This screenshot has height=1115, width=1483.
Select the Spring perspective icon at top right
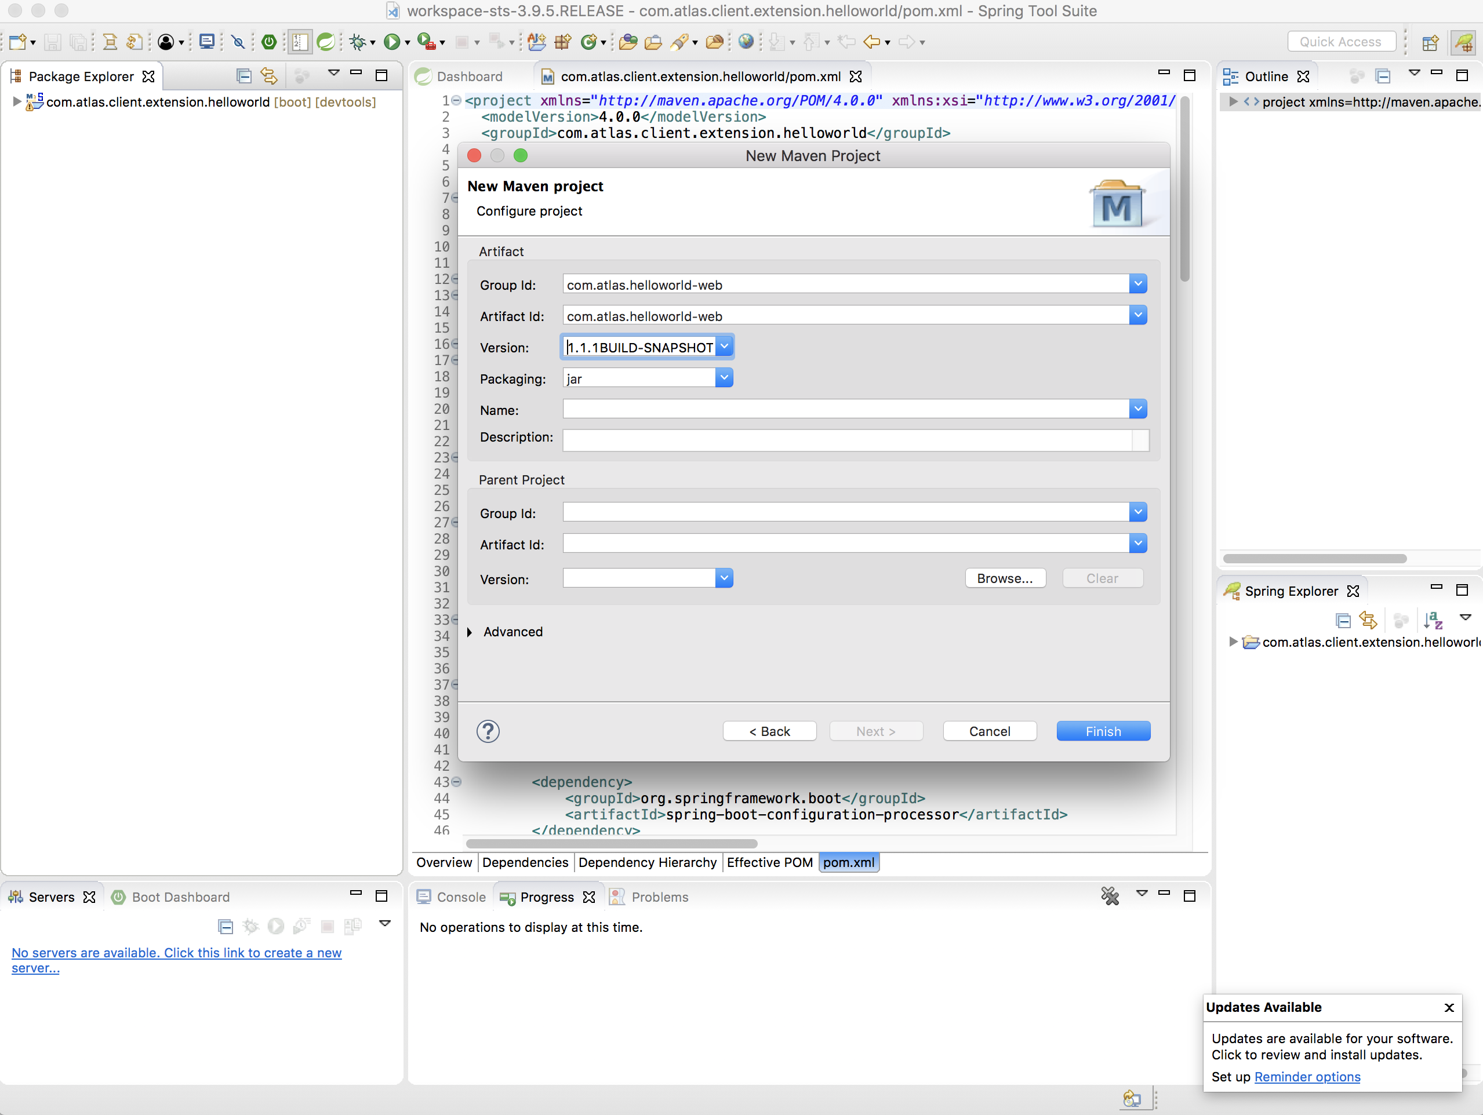point(1463,42)
